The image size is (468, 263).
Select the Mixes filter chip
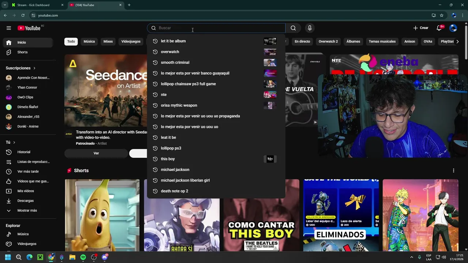[x=108, y=42]
